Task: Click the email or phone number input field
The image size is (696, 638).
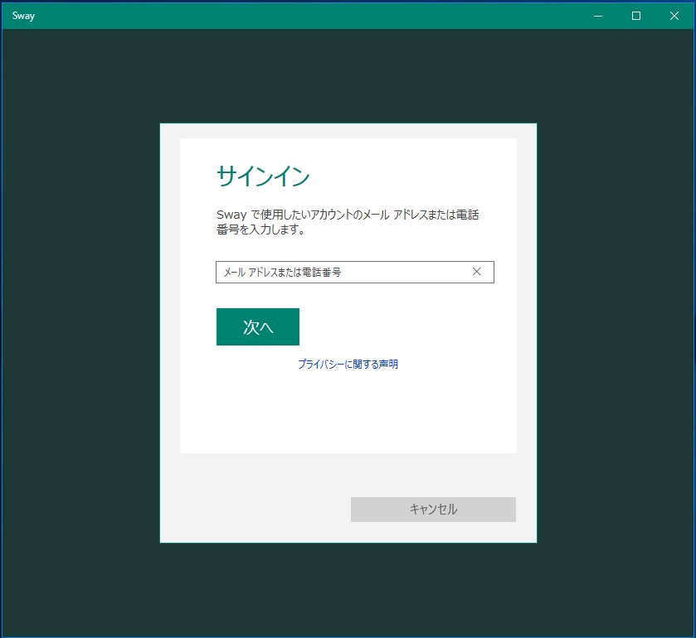Action: (354, 273)
